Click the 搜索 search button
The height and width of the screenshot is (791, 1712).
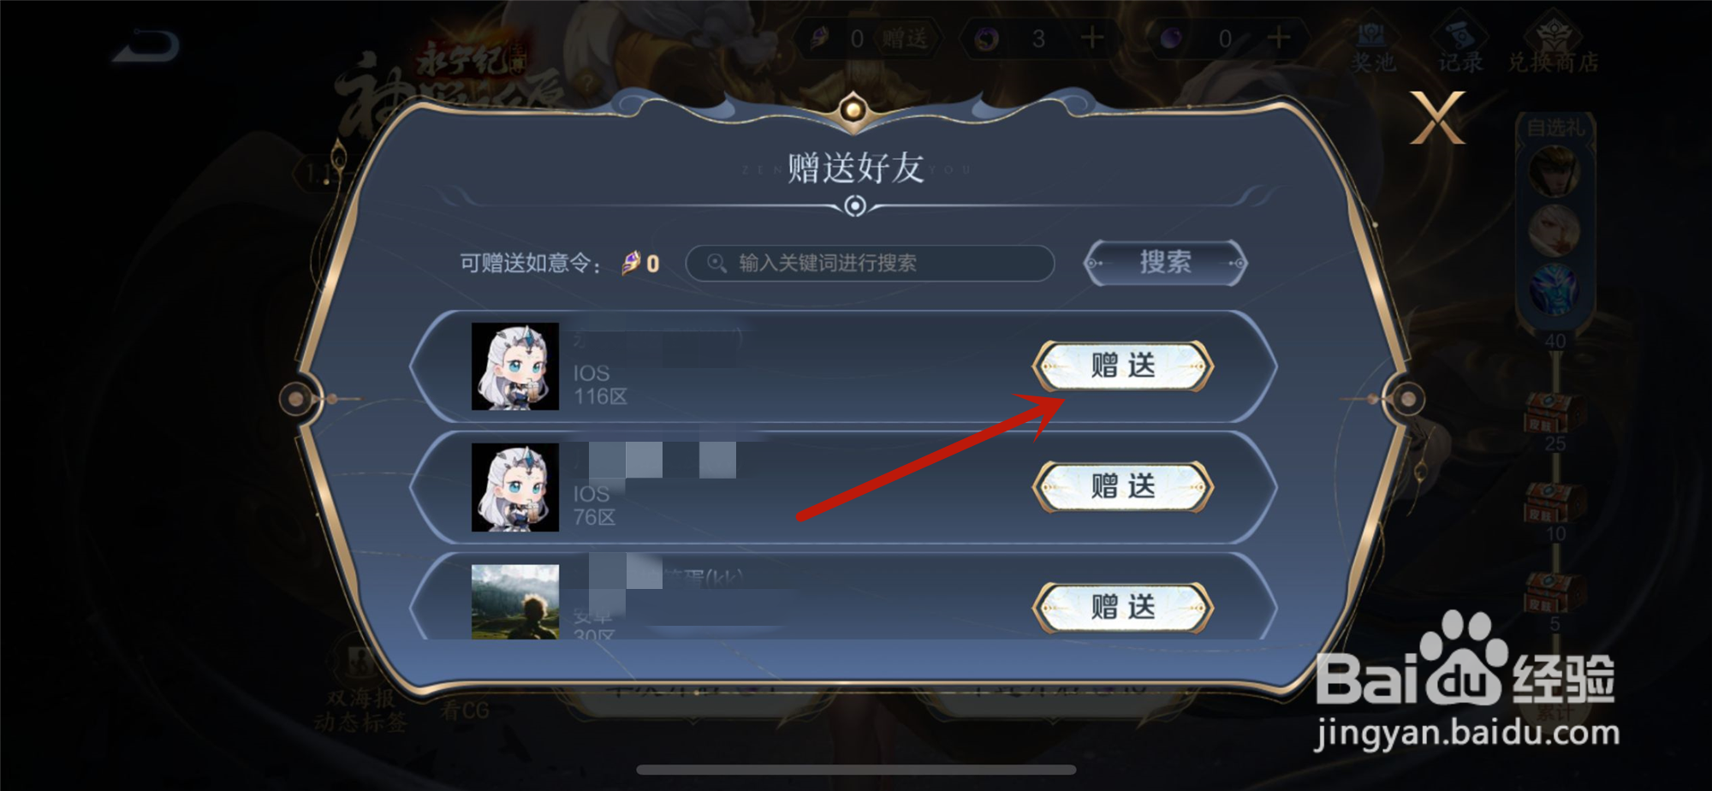[x=1165, y=262]
